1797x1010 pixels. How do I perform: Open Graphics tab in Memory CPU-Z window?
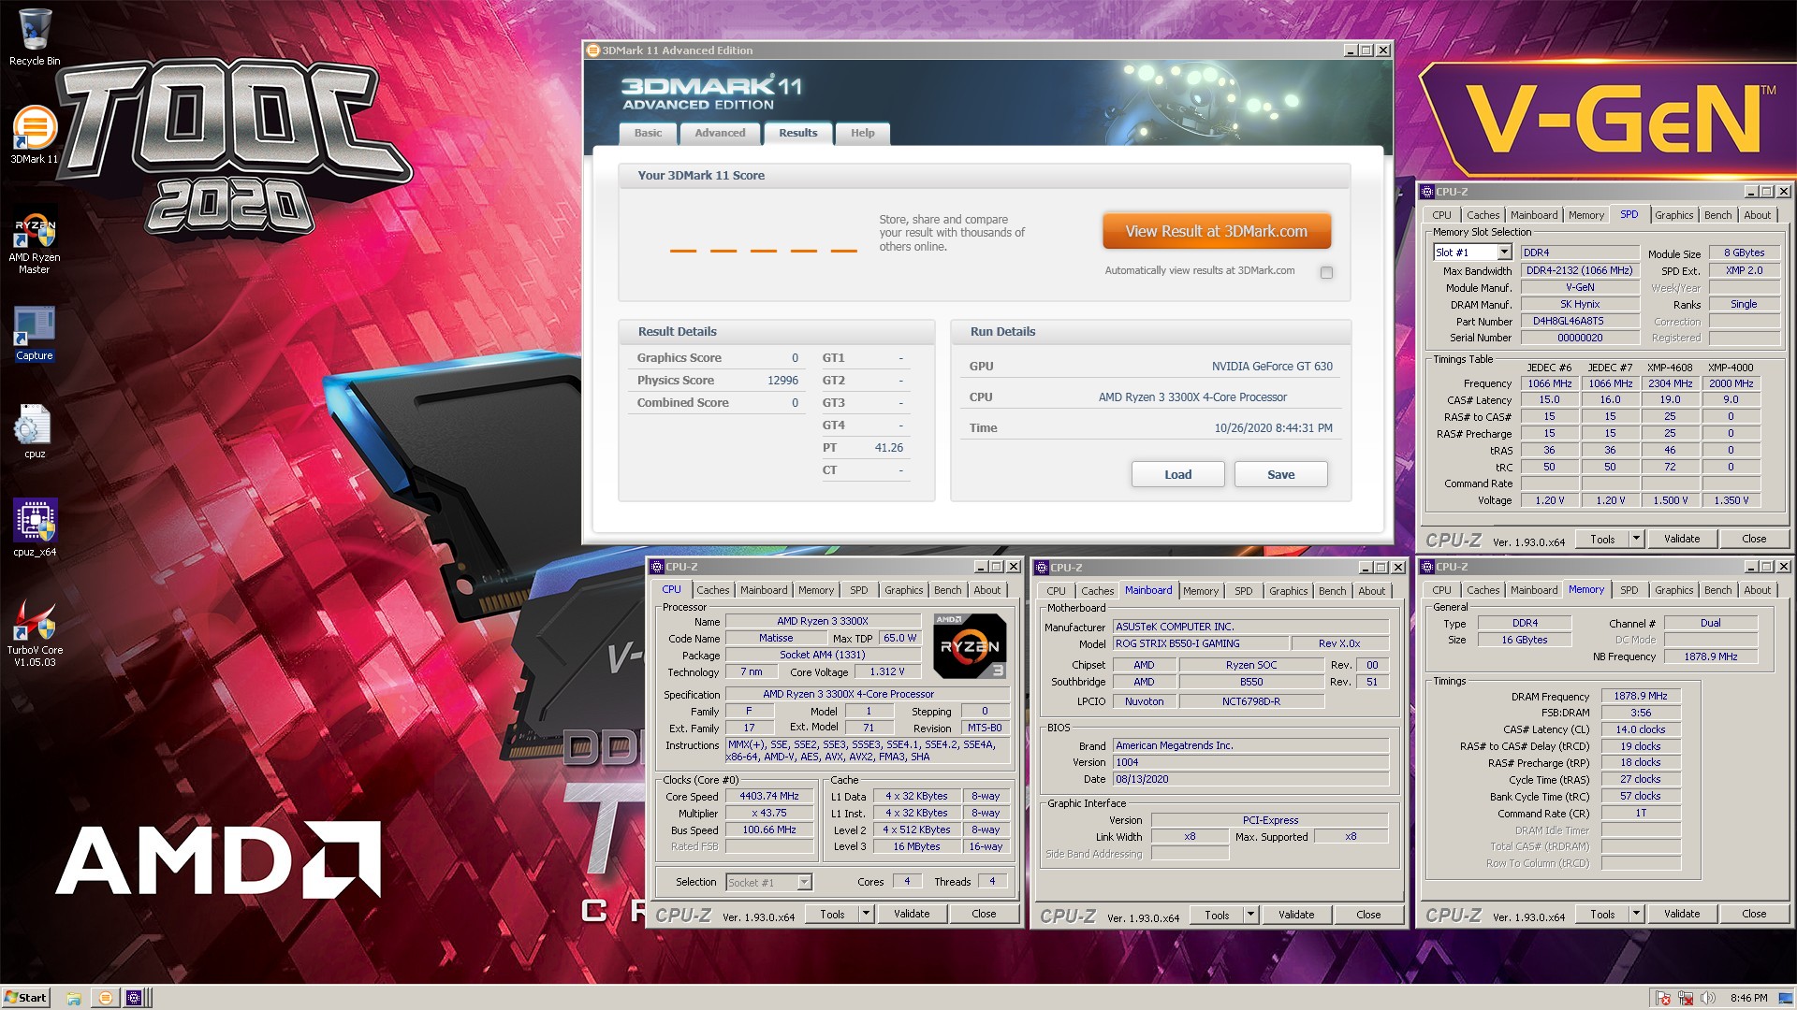click(1673, 590)
